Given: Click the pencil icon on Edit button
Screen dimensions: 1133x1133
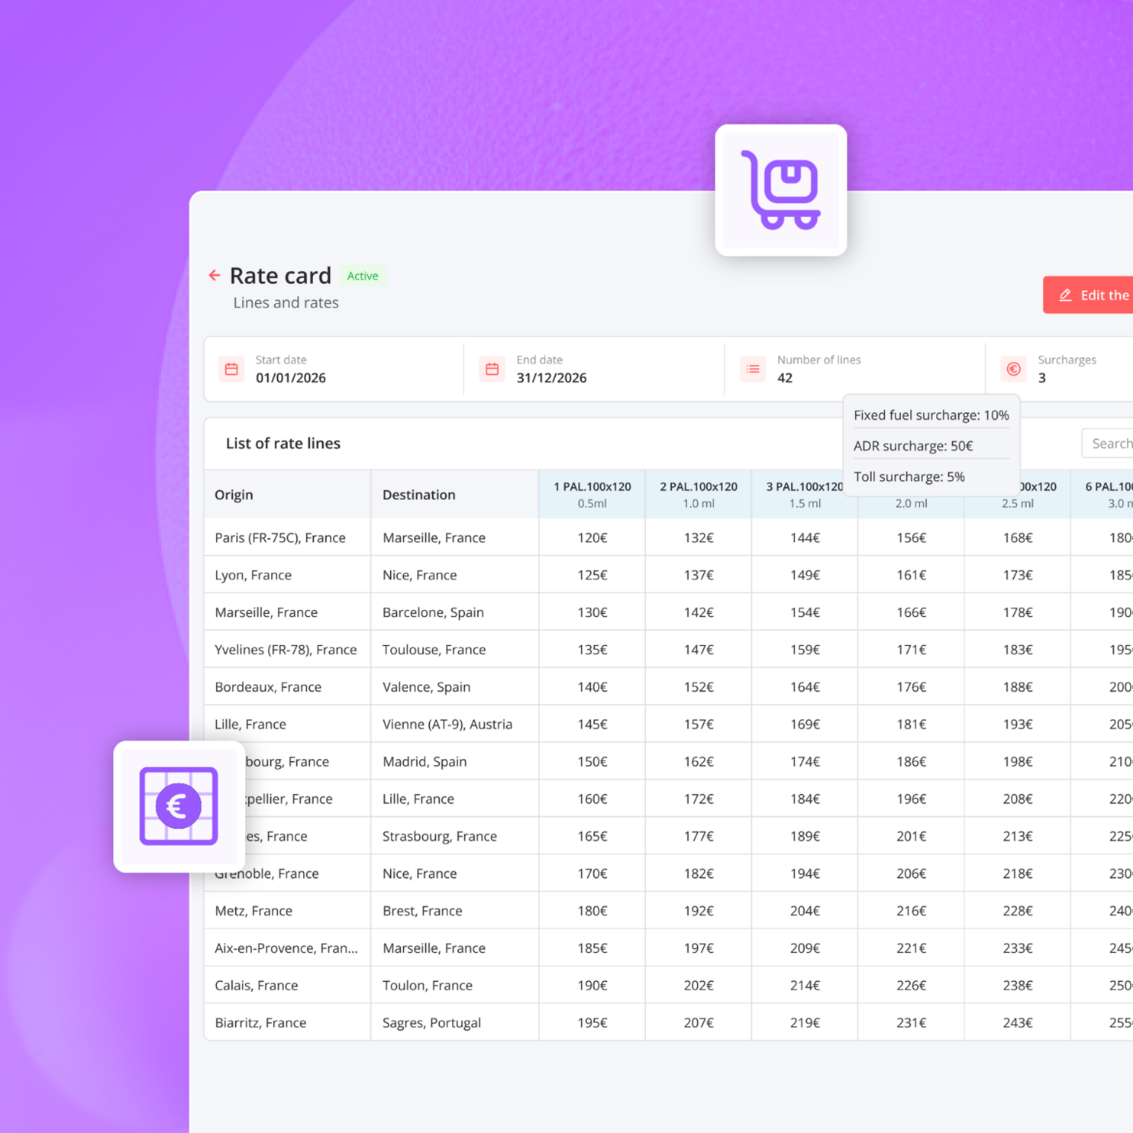Looking at the screenshot, I should point(1066,295).
